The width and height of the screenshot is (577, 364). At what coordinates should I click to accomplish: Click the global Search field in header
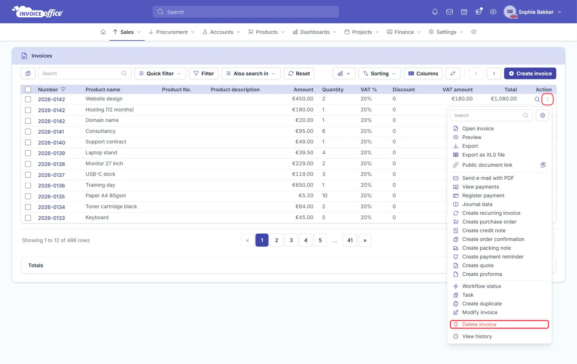pos(246,12)
